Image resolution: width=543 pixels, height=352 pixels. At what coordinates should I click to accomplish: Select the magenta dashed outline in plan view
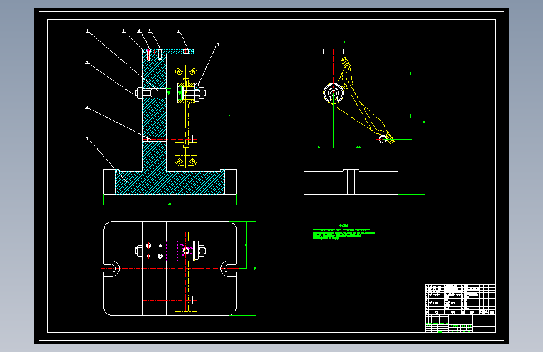click(179, 251)
